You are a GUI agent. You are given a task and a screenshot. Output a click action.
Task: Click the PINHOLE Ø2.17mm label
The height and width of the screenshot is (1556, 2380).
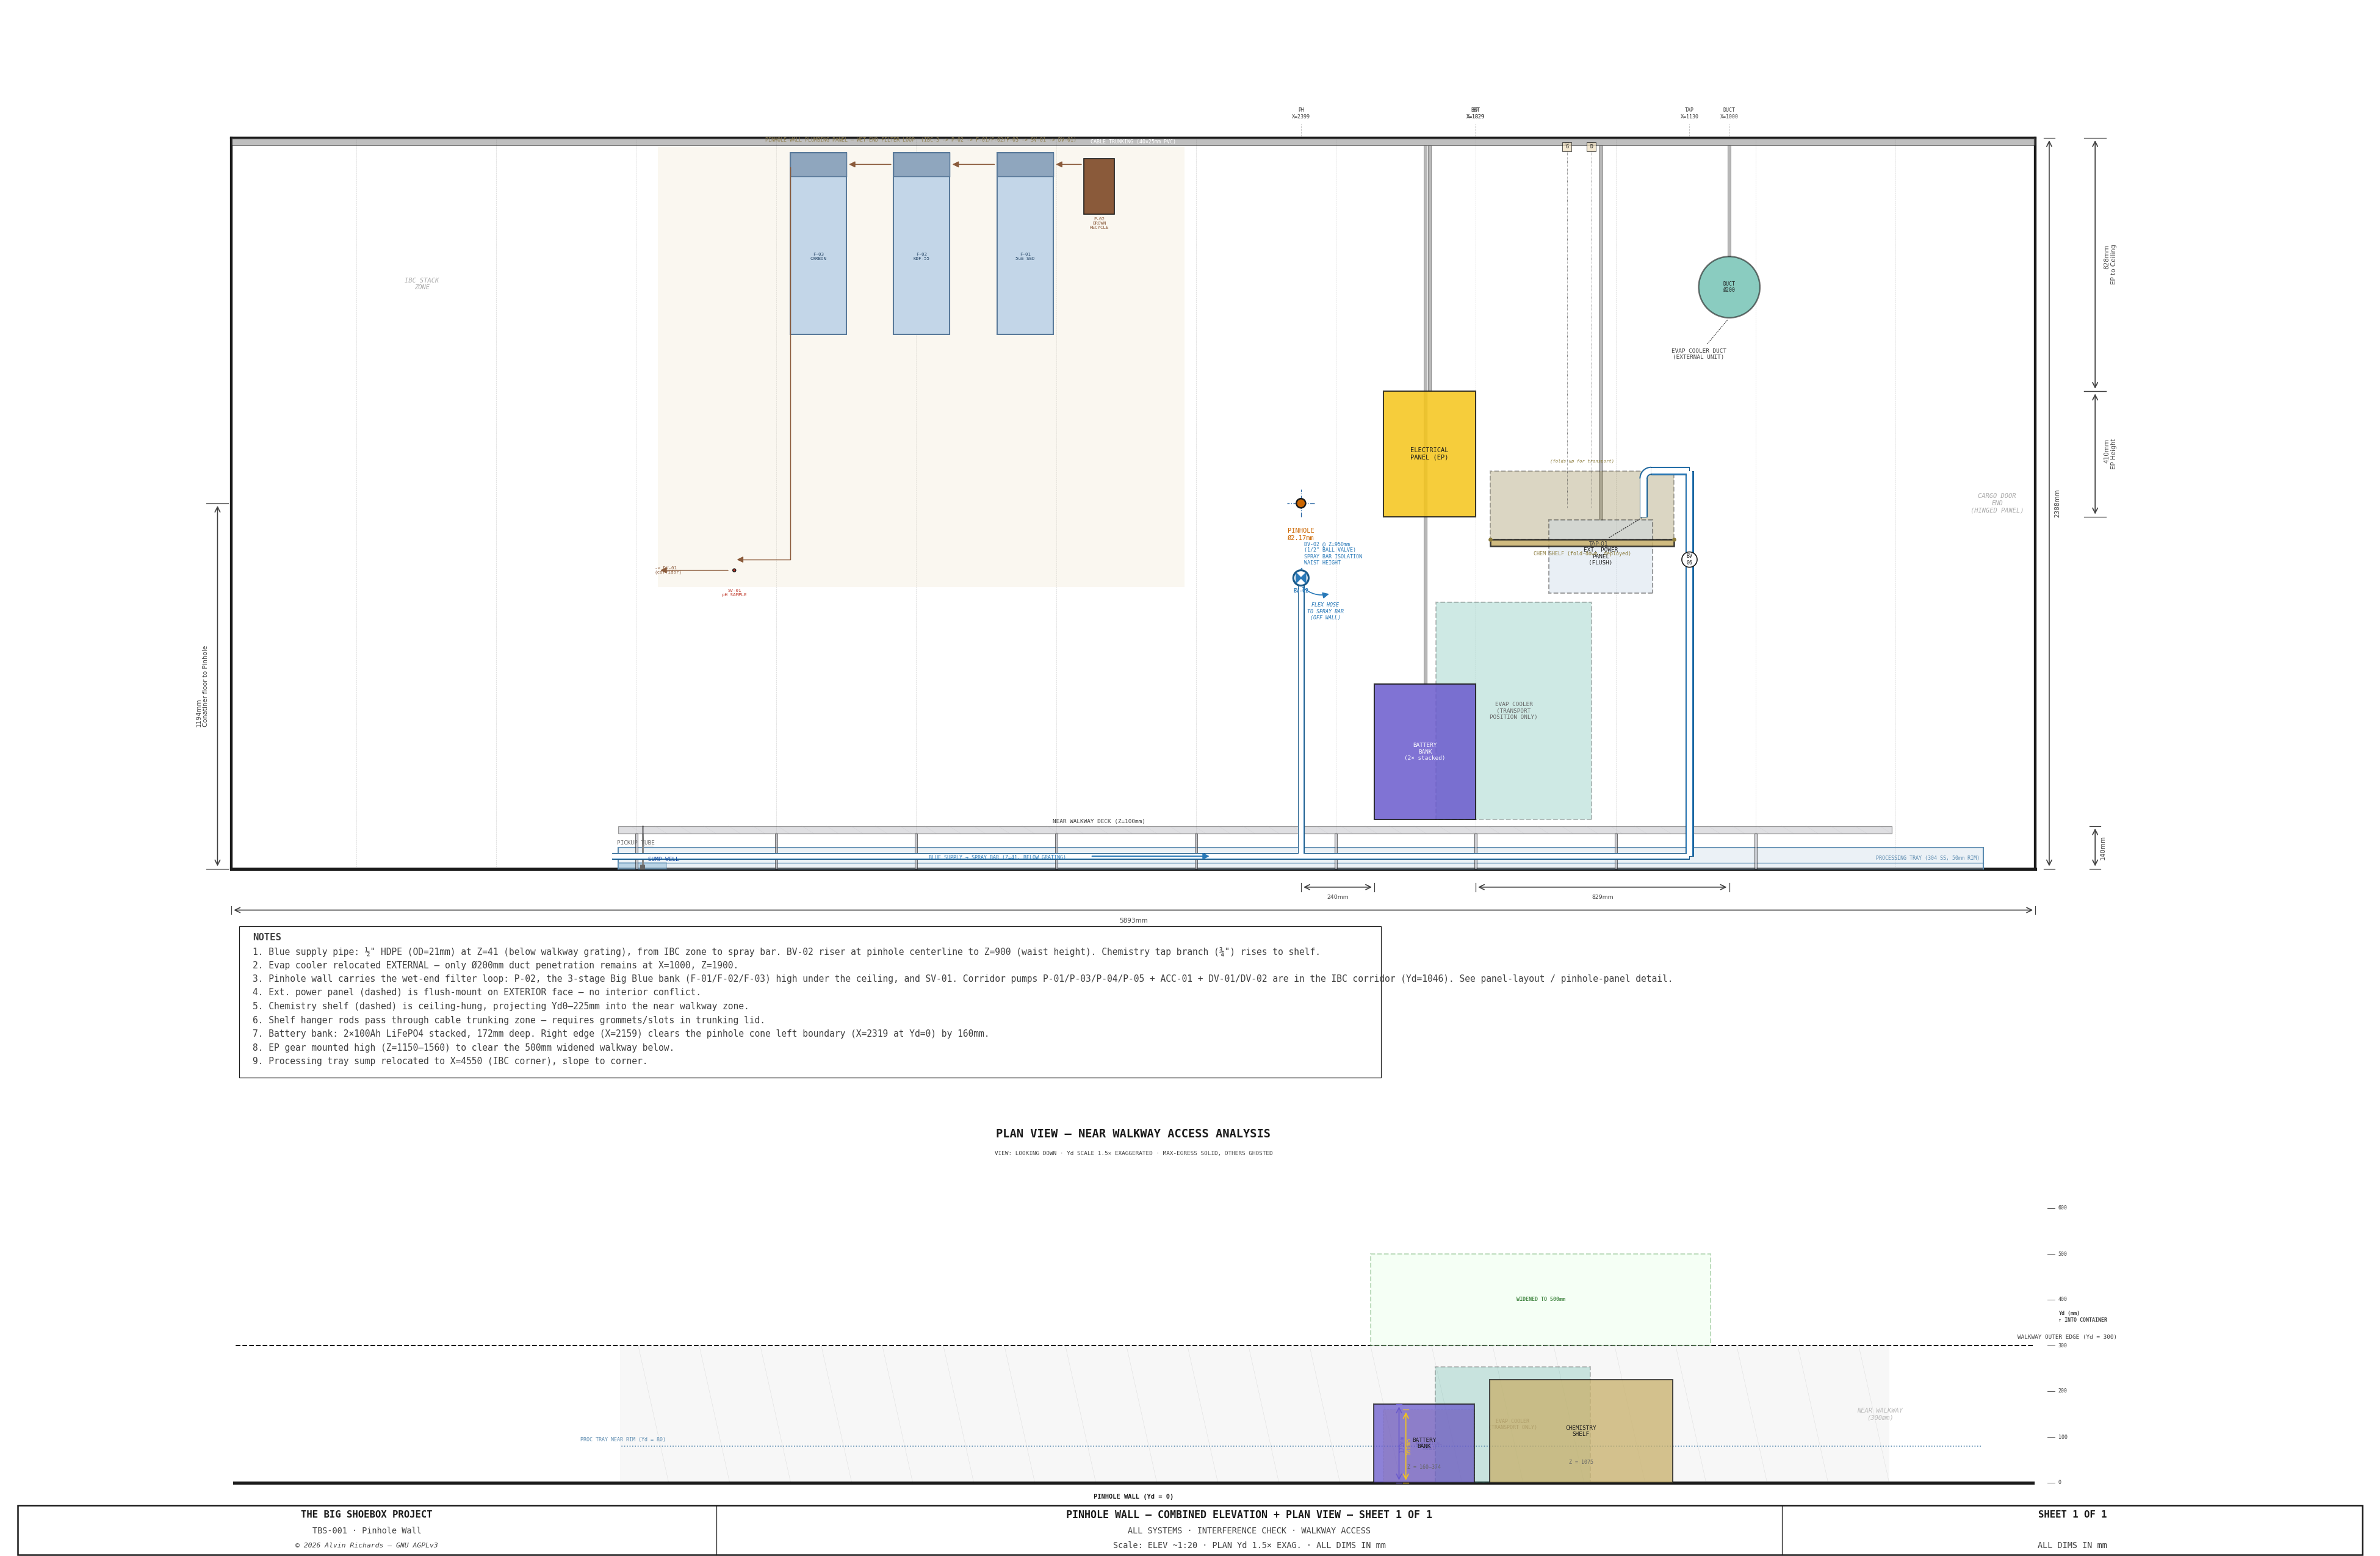pos(1300,534)
